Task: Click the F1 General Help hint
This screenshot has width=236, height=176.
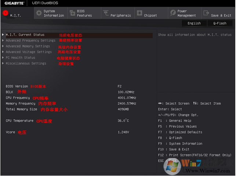Action: [175, 121]
